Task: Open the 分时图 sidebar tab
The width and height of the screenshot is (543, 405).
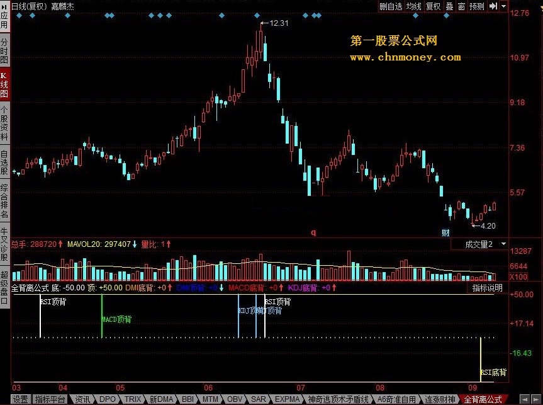Action: point(4,50)
